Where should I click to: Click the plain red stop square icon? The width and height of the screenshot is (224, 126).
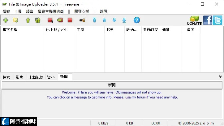pos(70,20)
